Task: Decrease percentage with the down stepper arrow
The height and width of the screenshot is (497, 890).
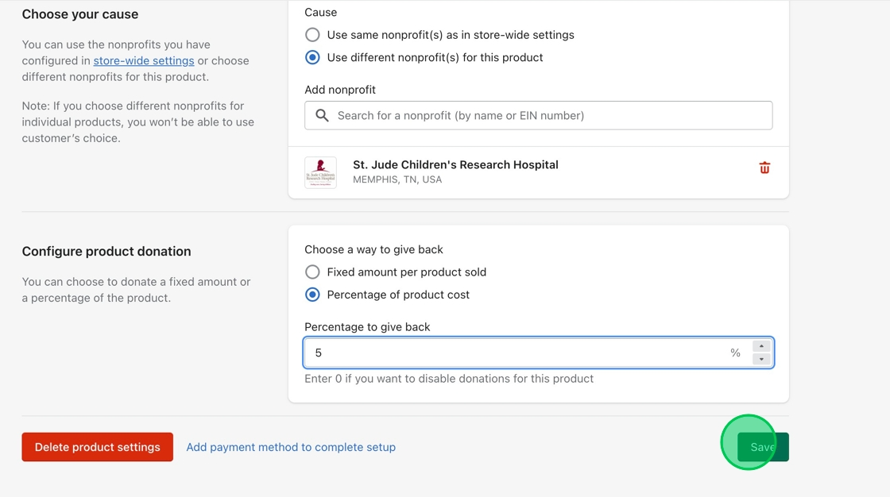Action: click(761, 360)
